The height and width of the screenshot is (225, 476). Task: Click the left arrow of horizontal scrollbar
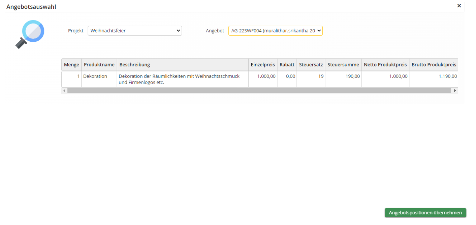[64, 91]
